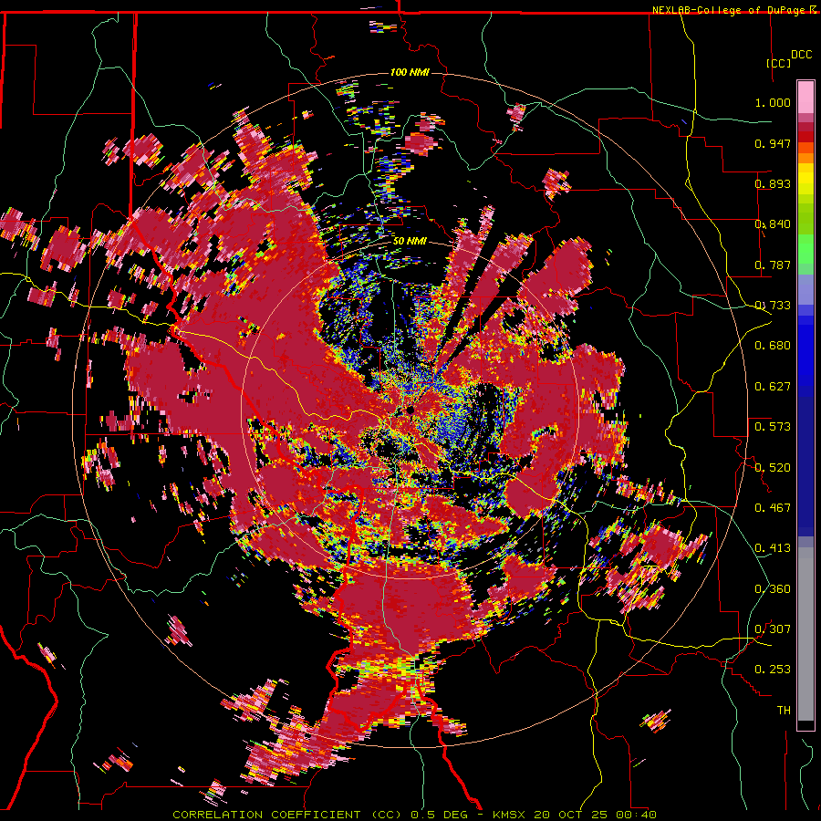The image size is (821, 821).
Task: Select the 0.307 legend value
Action: [x=773, y=629]
